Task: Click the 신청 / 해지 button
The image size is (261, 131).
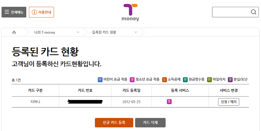Action: tap(228, 102)
